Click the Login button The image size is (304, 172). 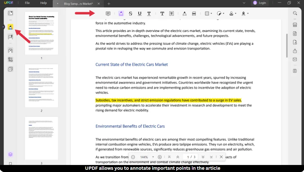coord(260,3)
